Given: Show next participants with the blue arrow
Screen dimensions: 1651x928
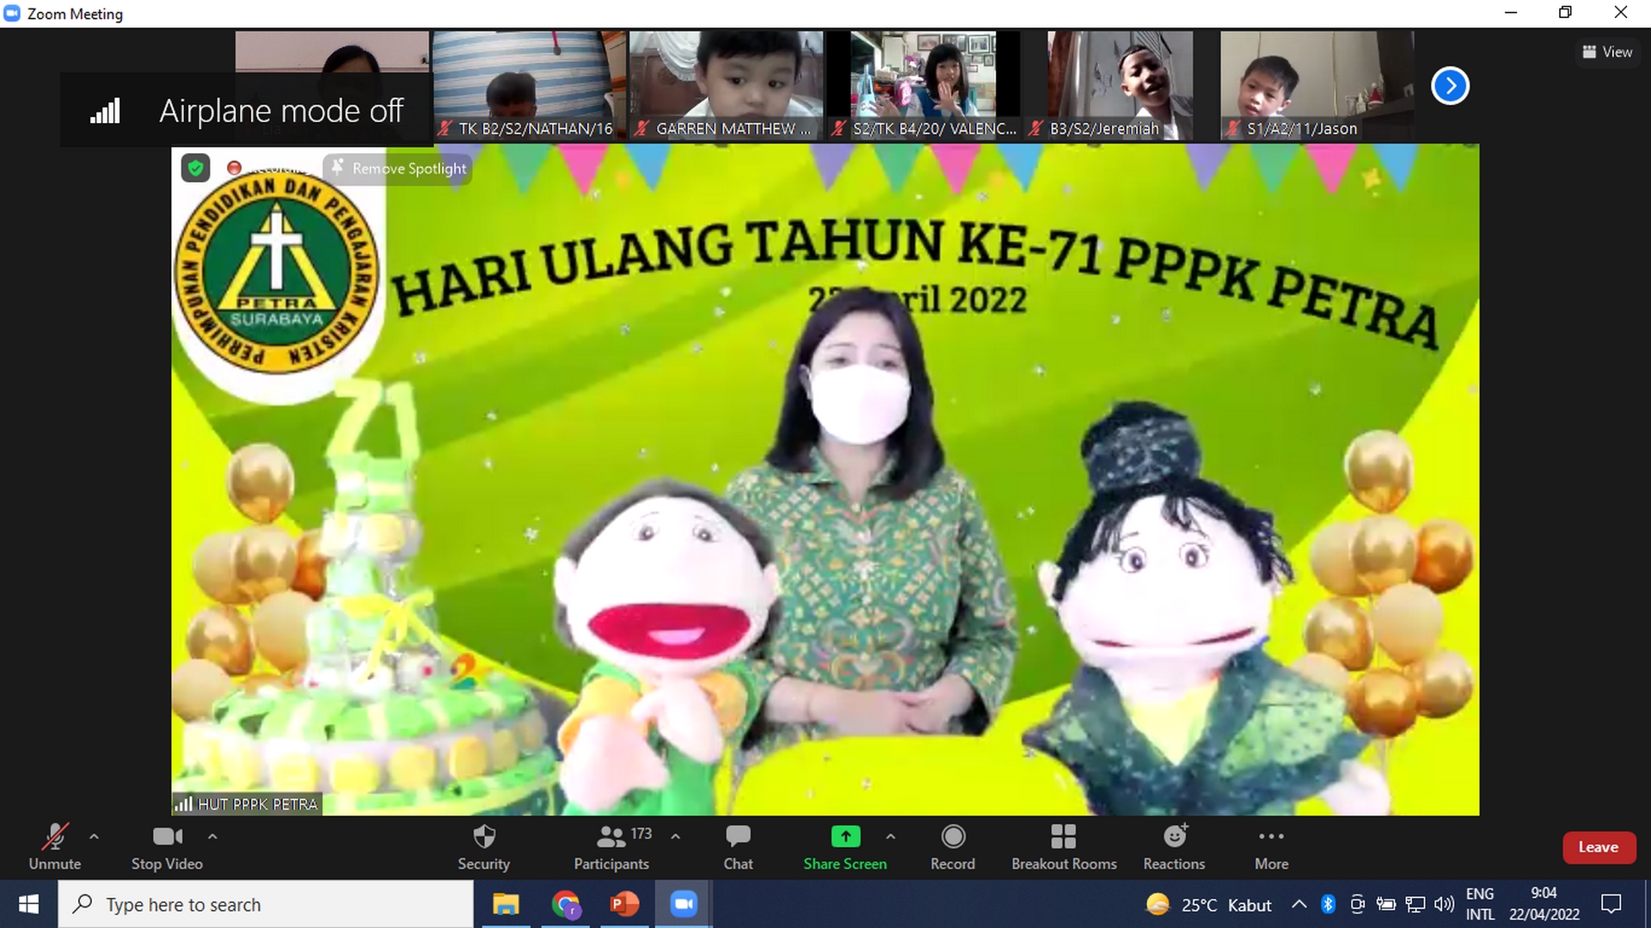Looking at the screenshot, I should coord(1450,86).
